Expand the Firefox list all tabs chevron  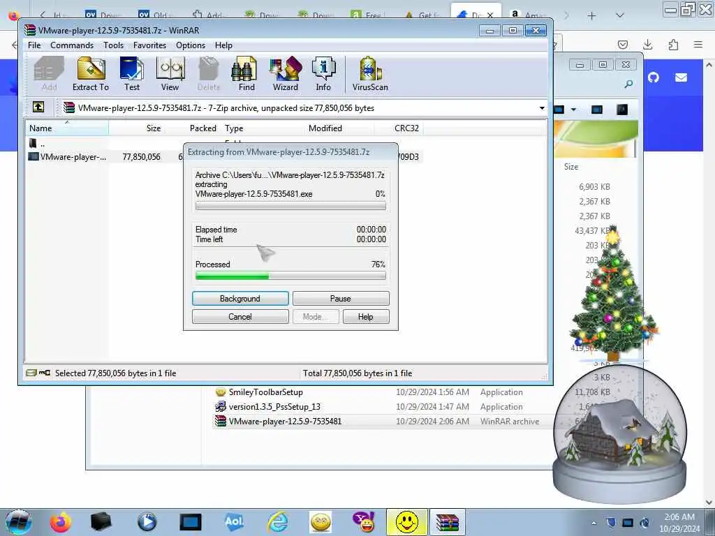click(x=620, y=15)
